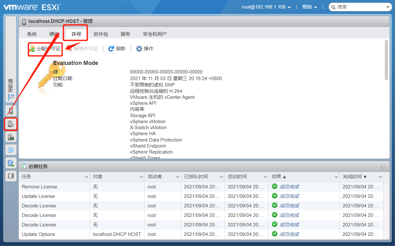Click the vSphere vMotion feature entry
Image resolution: width=395 pixels, height=246 pixels.
click(x=148, y=122)
